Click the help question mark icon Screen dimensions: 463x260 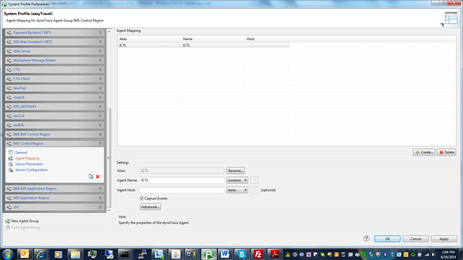click(366, 238)
